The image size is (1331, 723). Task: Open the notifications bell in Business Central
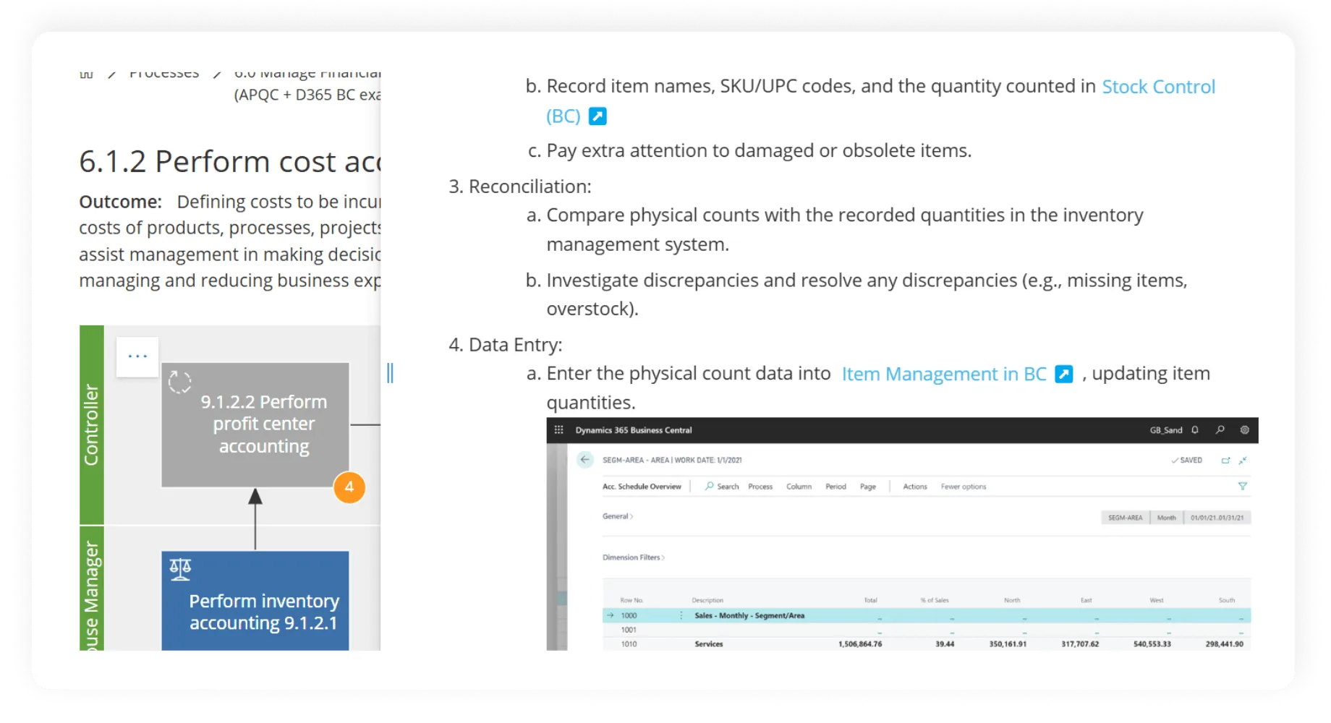click(x=1195, y=430)
